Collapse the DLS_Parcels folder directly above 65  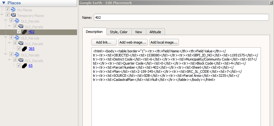[11, 60]
